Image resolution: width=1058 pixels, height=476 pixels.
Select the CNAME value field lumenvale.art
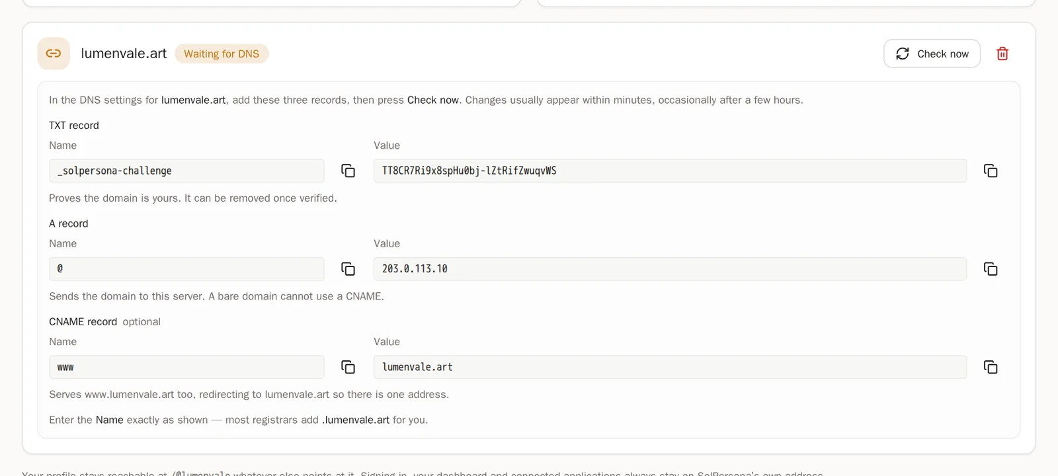click(x=670, y=367)
